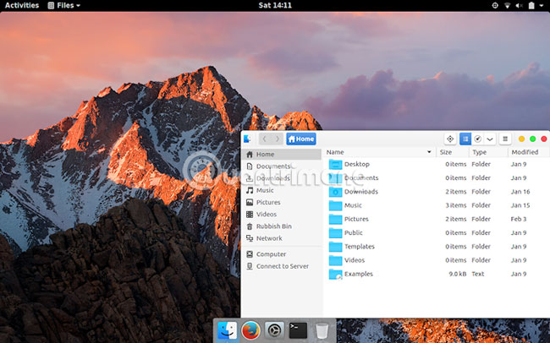Open Firefox from the dock

pos(250,330)
